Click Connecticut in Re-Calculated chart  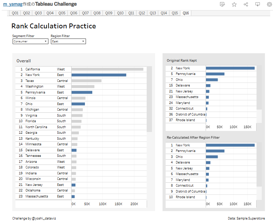[185, 186]
